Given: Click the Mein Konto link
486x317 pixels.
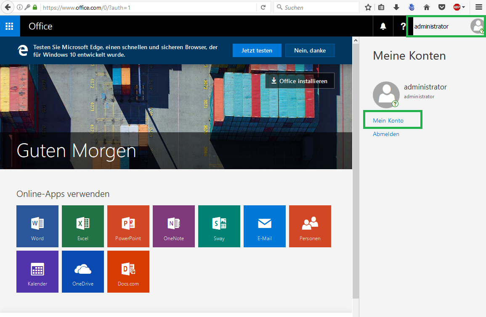Looking at the screenshot, I should [x=388, y=121].
